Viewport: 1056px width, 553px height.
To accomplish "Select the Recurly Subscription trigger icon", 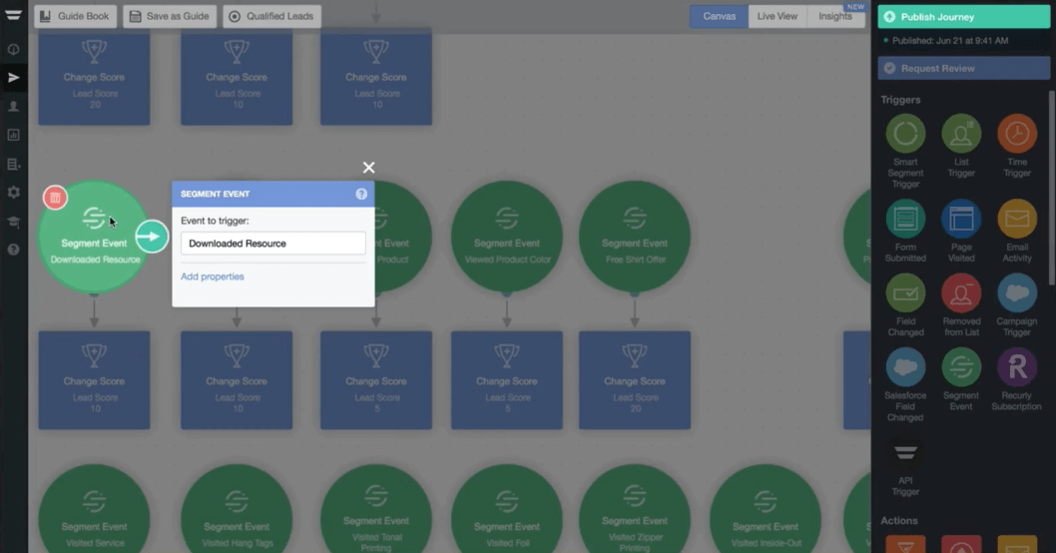I will pos(1017,367).
